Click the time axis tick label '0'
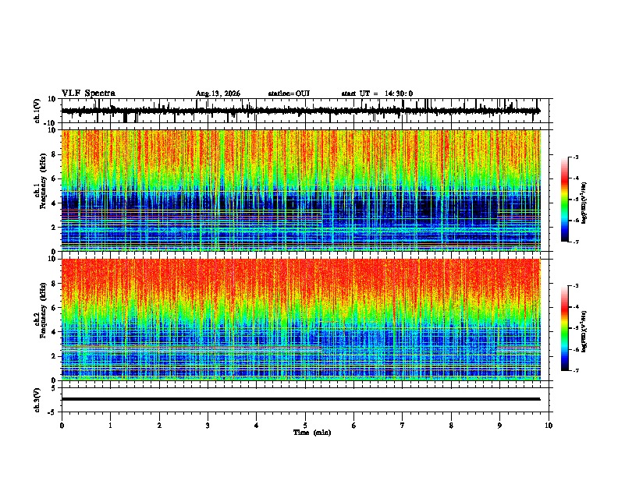 (62, 426)
